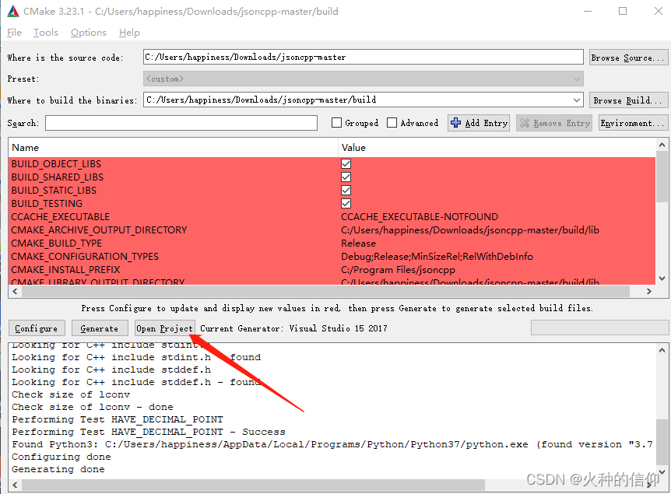Screen dimensions: 671x494
Task: Select CMAKE_CONFIGURATION_TYPES row name
Action: 85,257
